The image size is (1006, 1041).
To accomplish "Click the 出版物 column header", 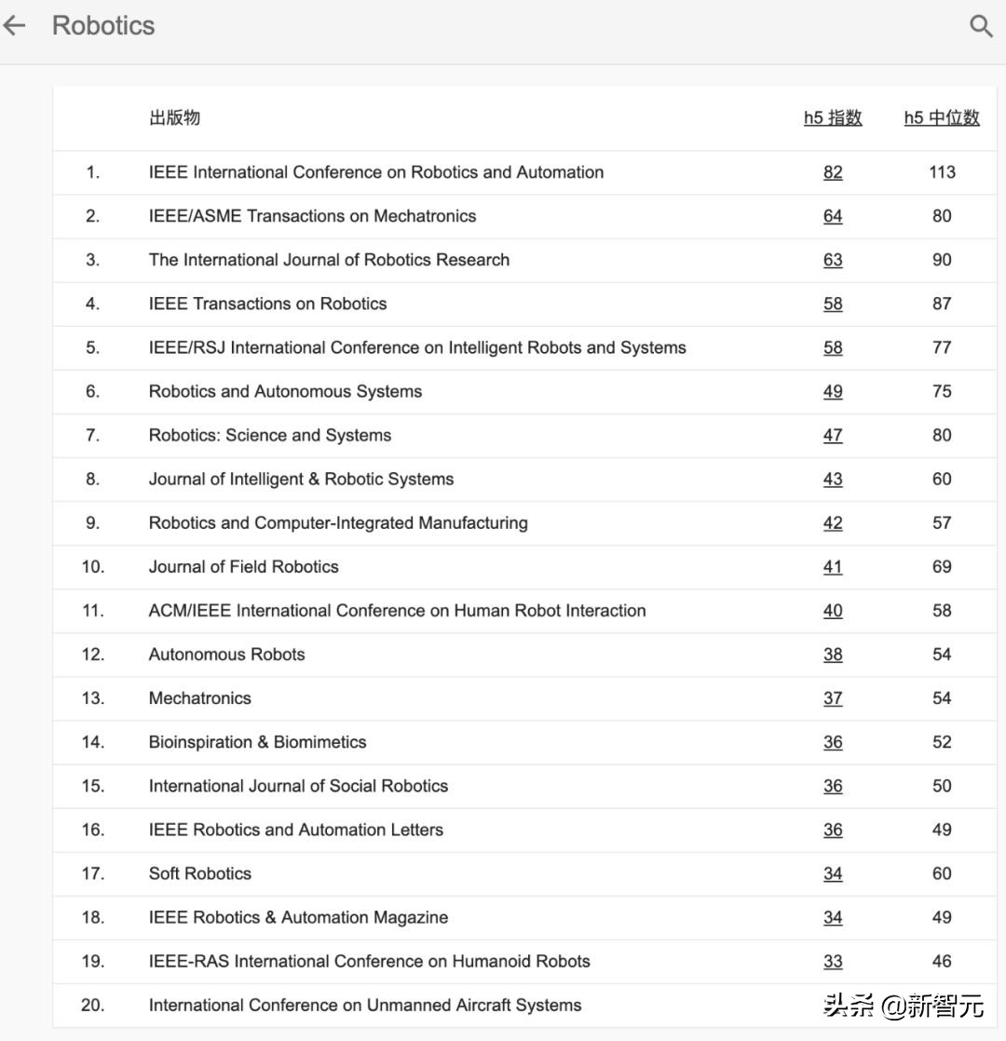I will click(172, 117).
